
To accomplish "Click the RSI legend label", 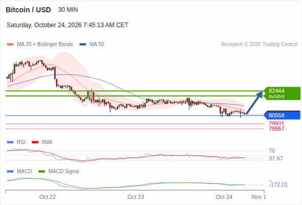I will coord(21,142).
